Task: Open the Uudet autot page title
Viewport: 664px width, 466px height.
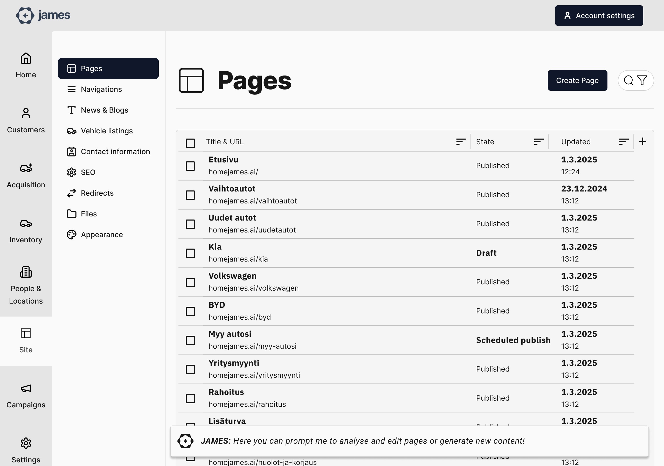Action: tap(232, 218)
